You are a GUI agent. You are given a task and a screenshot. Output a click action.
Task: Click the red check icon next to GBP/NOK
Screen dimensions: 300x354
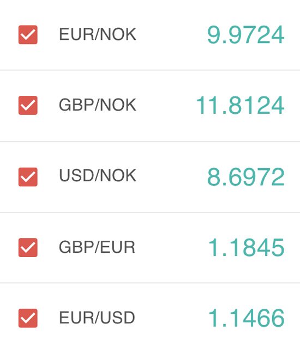28,106
